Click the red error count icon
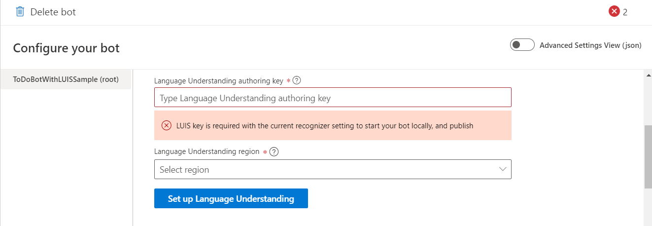This screenshot has width=652, height=226. pos(614,12)
